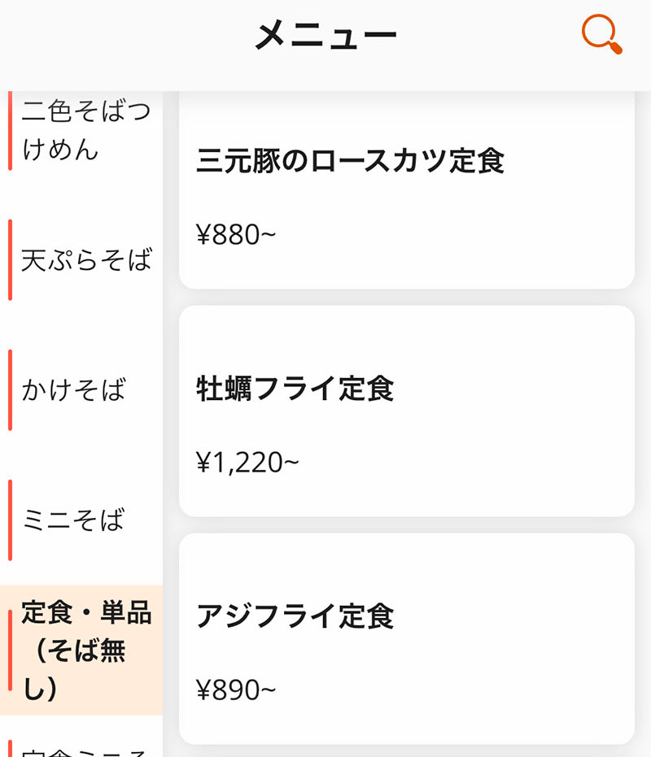Viewport: 651px width, 757px height.
Task: Tap the orange search magnifier icon
Action: pos(602,35)
